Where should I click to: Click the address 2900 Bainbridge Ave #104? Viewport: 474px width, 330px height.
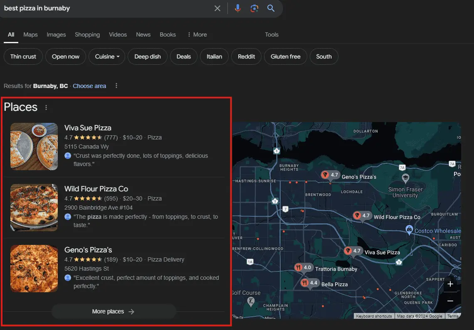pos(98,208)
